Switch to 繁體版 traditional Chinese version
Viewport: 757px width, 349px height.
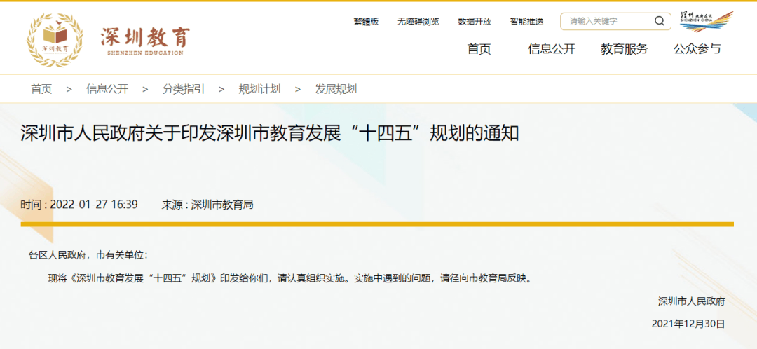tap(366, 22)
